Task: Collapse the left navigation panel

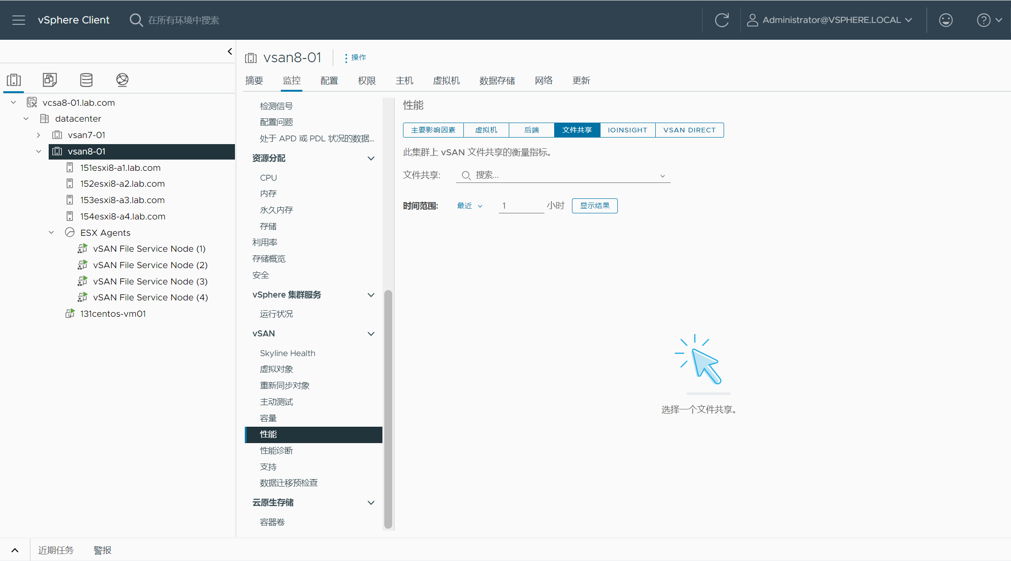Action: coord(229,51)
